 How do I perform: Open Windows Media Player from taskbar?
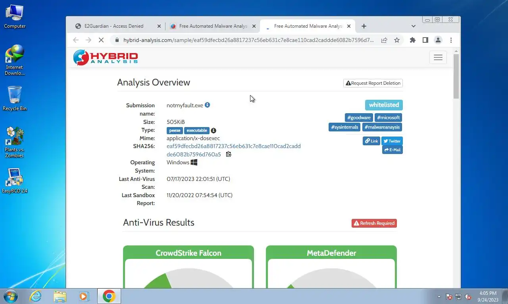(x=84, y=296)
